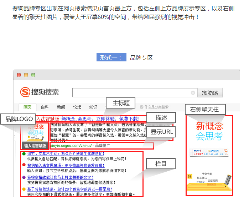Open the 轻按空格就能让您马上打出想要的文字 link
The image size is (244, 197).
60,177
